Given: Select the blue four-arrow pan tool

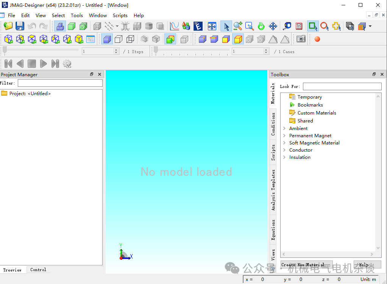Looking at the screenshot, I should click(273, 26).
